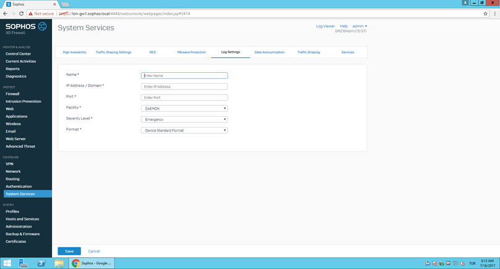This screenshot has width=500, height=269.
Task: Bookmark page with the star icon
Action: point(485,14)
